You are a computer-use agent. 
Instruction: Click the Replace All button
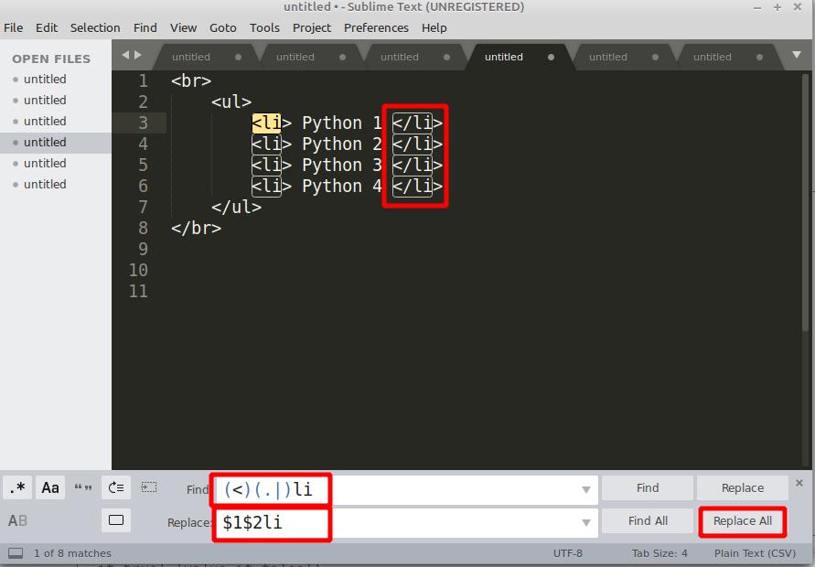point(742,521)
